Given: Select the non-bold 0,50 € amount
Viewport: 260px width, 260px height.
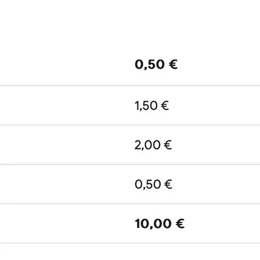Looking at the screenshot, I should coord(153,184).
